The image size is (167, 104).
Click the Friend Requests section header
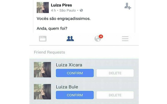(x=49, y=52)
